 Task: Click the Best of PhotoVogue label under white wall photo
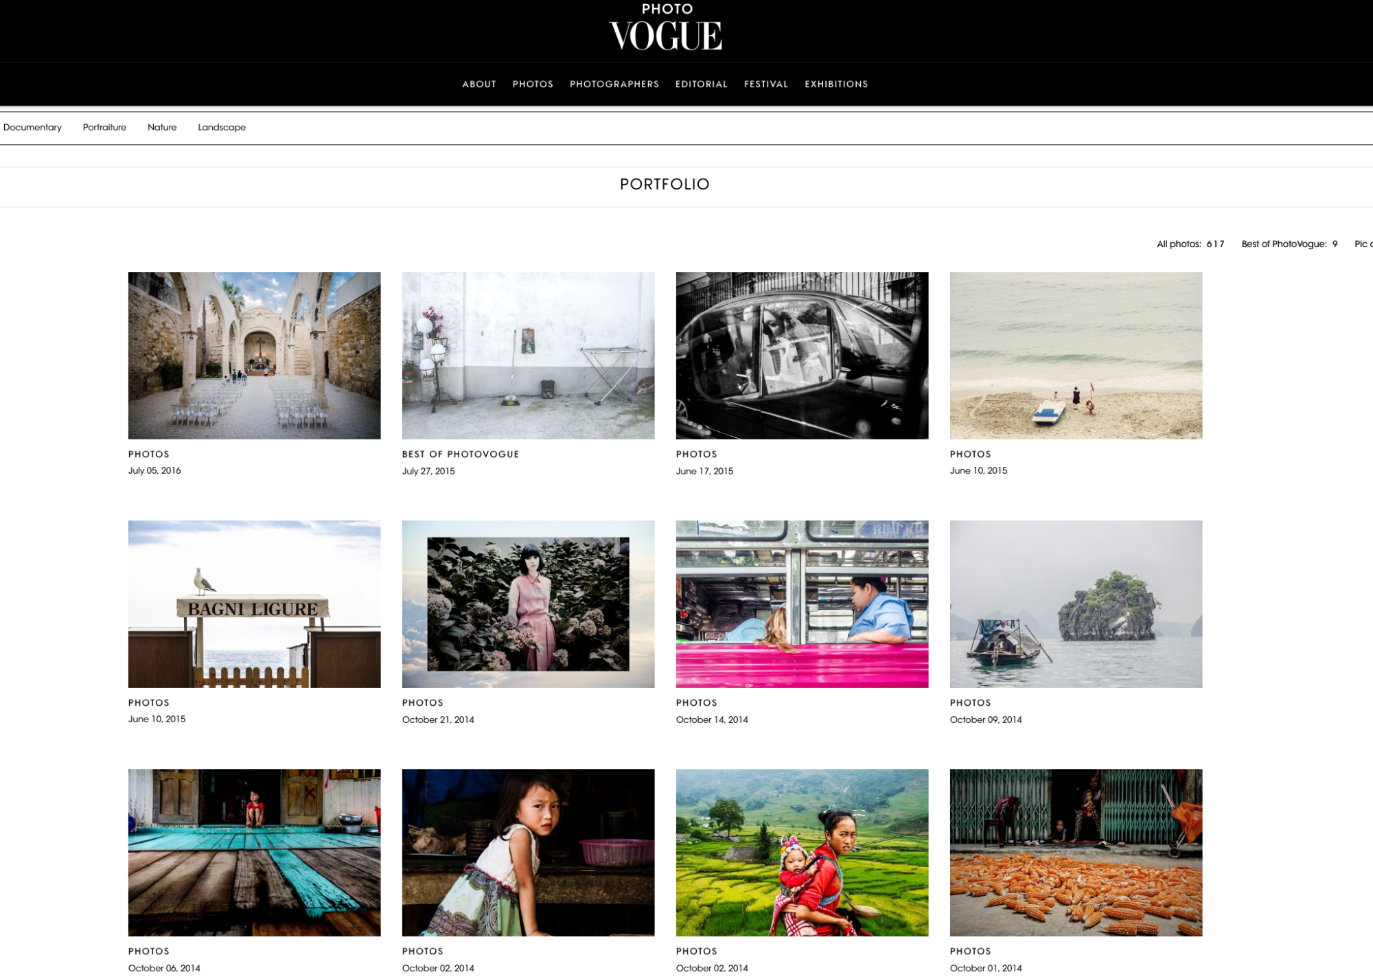pyautogui.click(x=460, y=454)
